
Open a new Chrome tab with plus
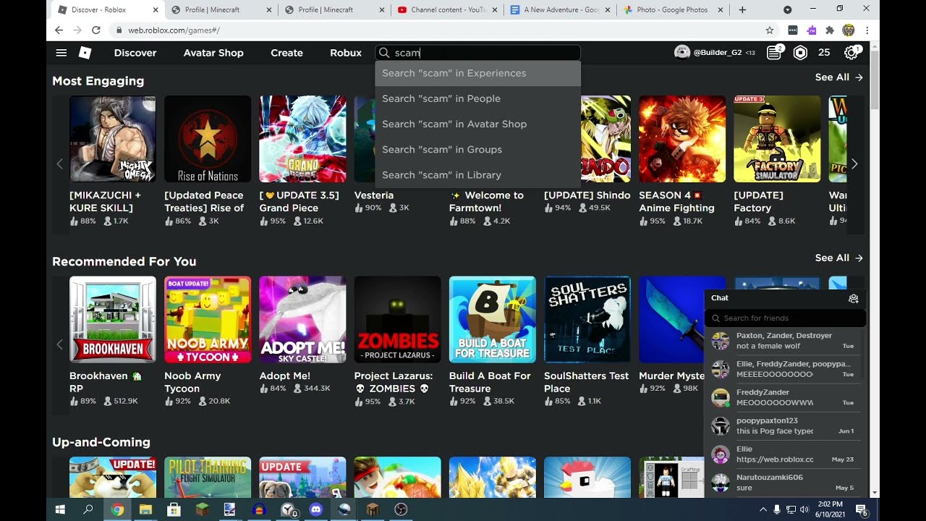(742, 10)
